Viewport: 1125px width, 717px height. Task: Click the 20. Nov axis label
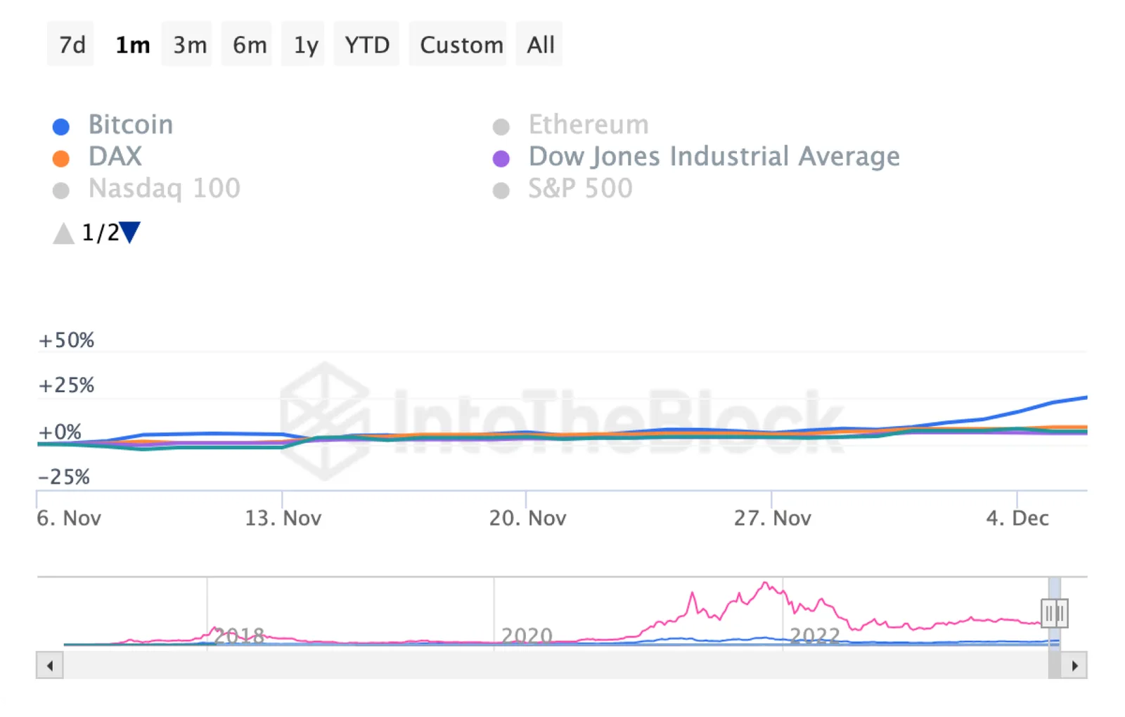(527, 518)
